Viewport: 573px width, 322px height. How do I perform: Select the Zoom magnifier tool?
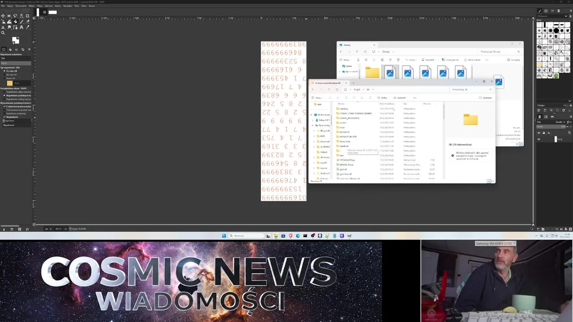tap(3, 33)
